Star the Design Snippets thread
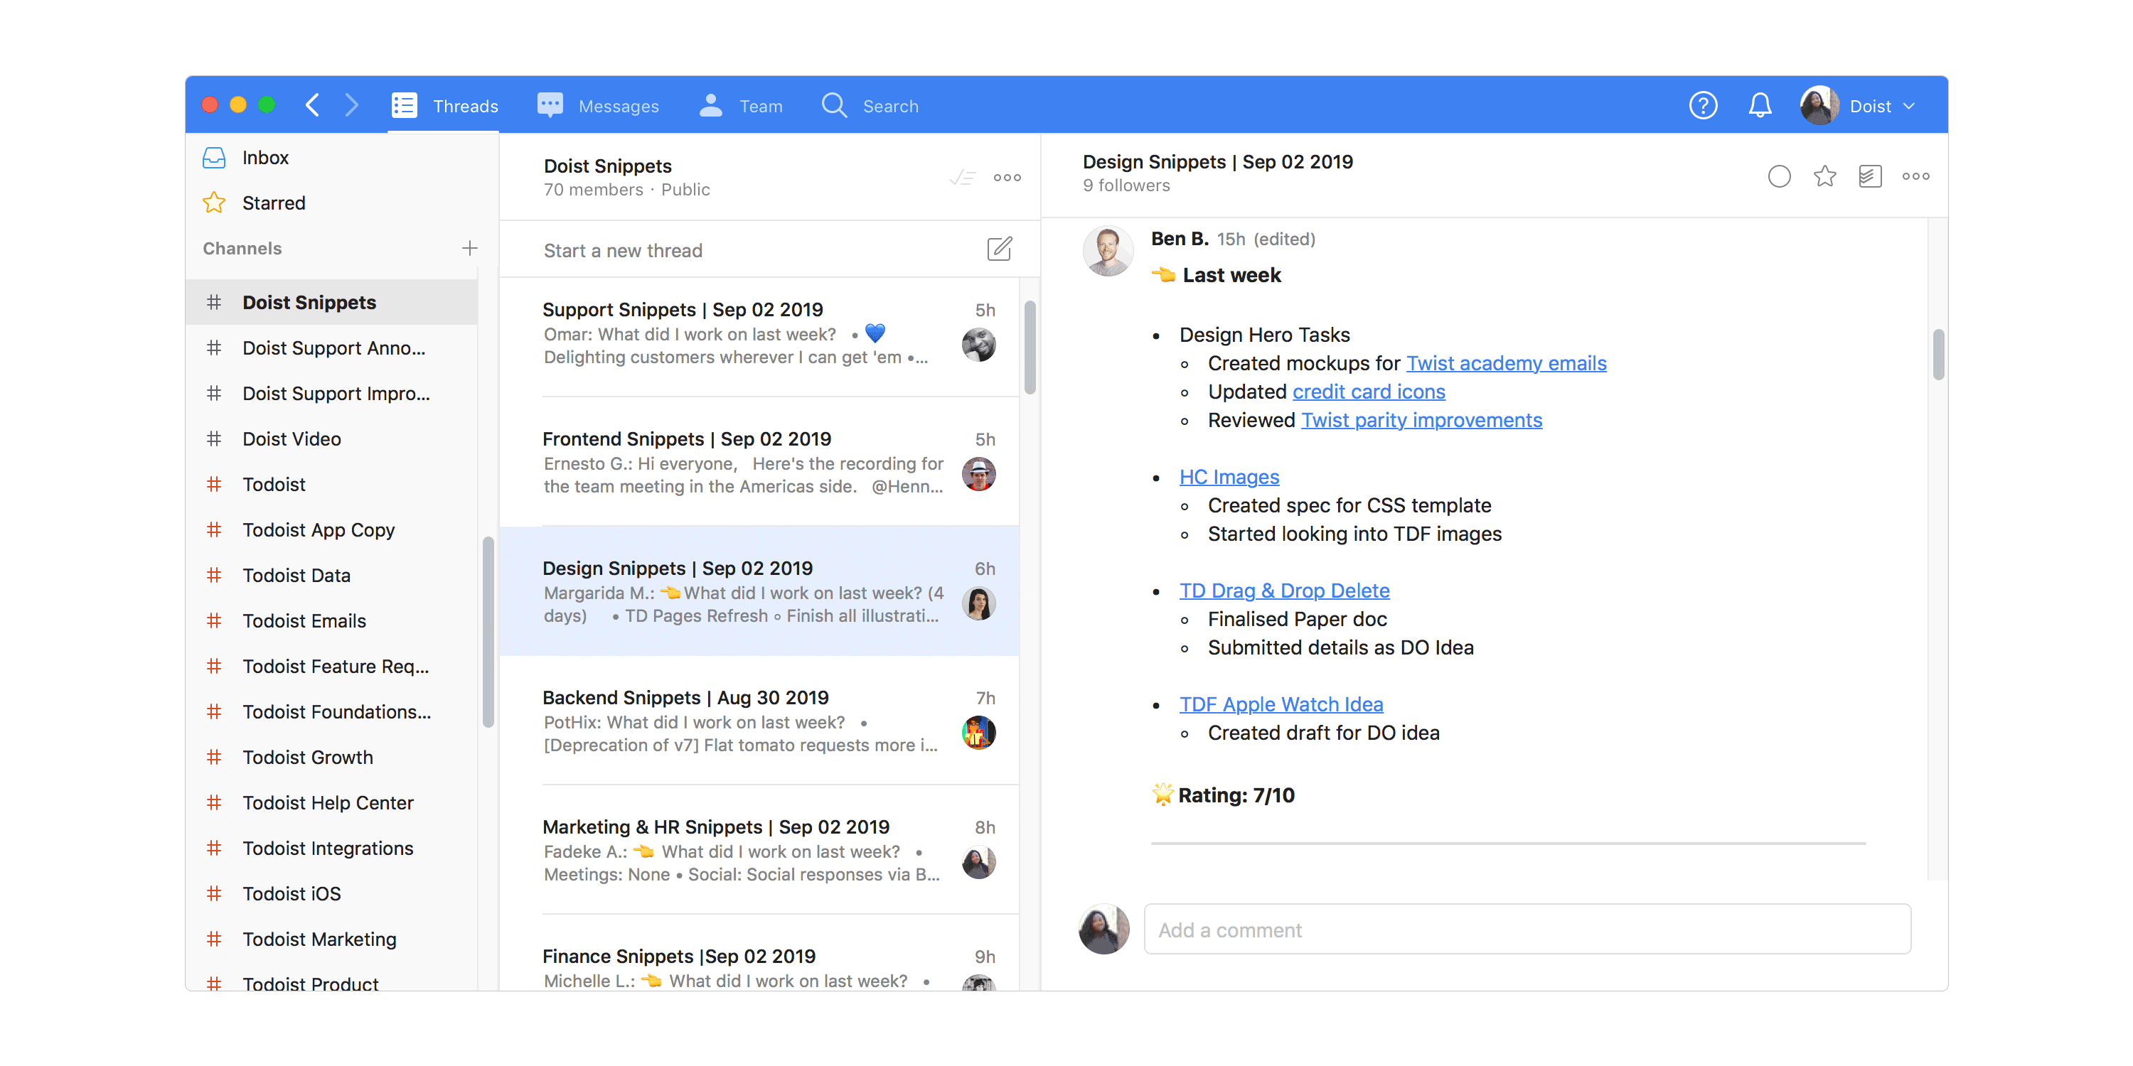Viewport: 2133px width, 1066px height. pyautogui.click(x=1824, y=176)
